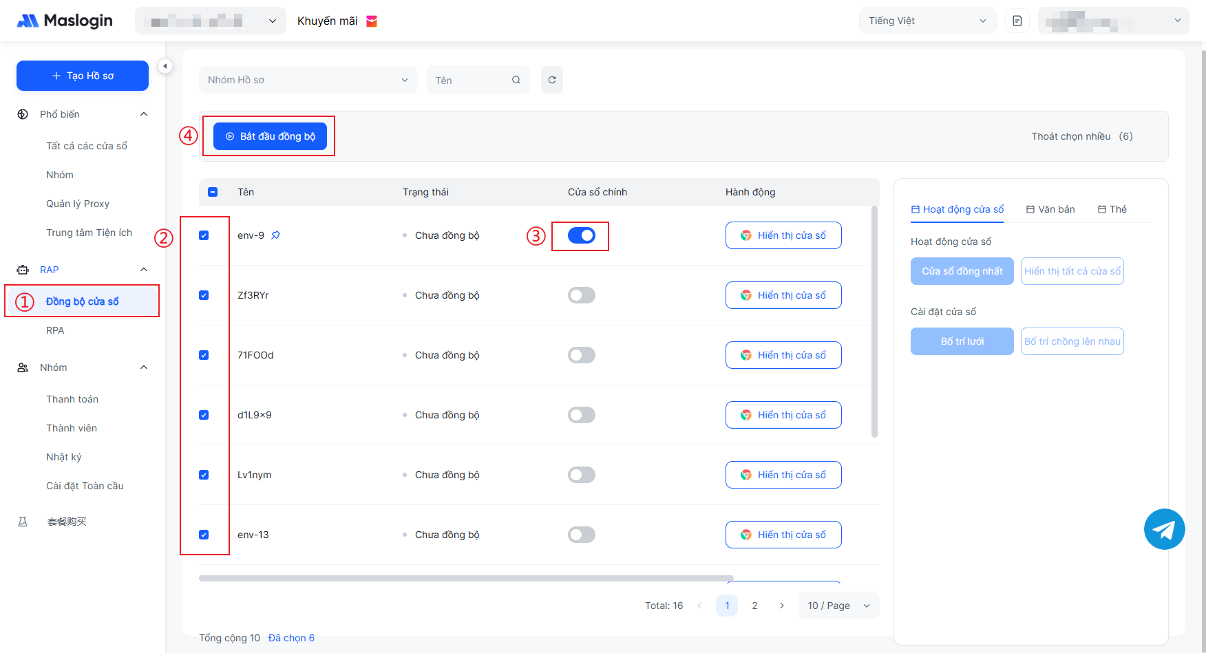Click the promotion gift icon beside Khuyến mãi
The height and width of the screenshot is (653, 1206).
[x=372, y=21]
